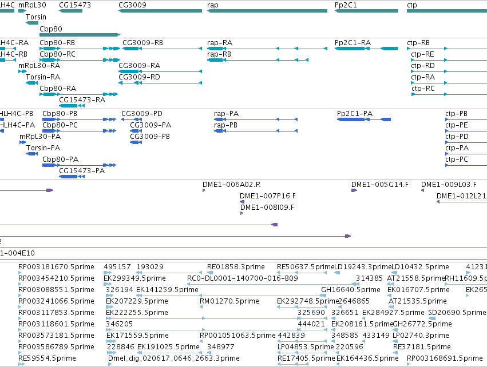Click protein mRpL30-PA
Viewport: 487px width, 367px height.
click(x=40, y=137)
